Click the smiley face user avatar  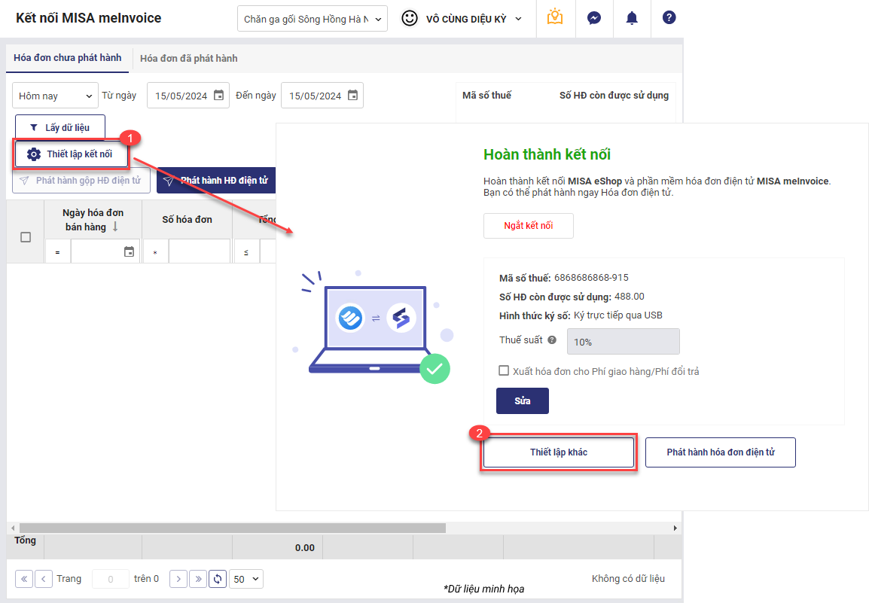pyautogui.click(x=410, y=18)
